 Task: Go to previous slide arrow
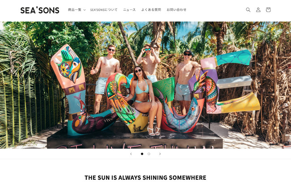pyautogui.click(x=131, y=154)
